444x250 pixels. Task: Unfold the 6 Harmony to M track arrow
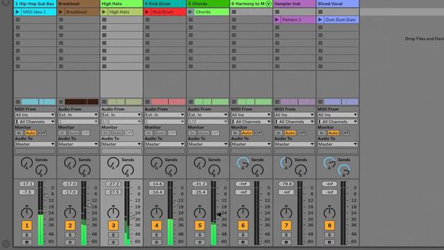[268, 3]
